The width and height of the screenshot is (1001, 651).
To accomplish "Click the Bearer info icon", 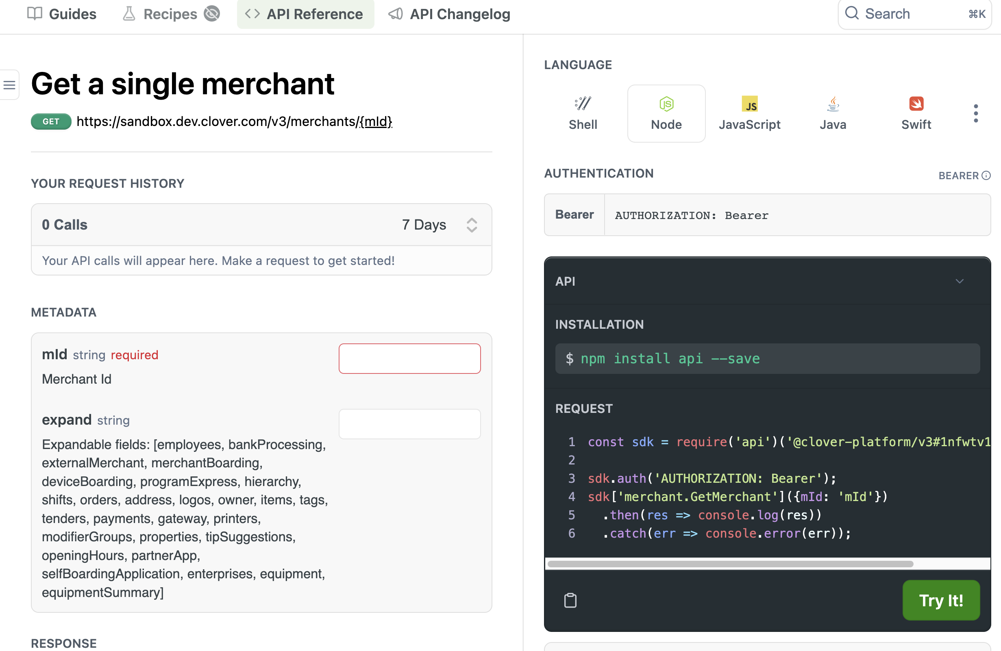I will (986, 176).
